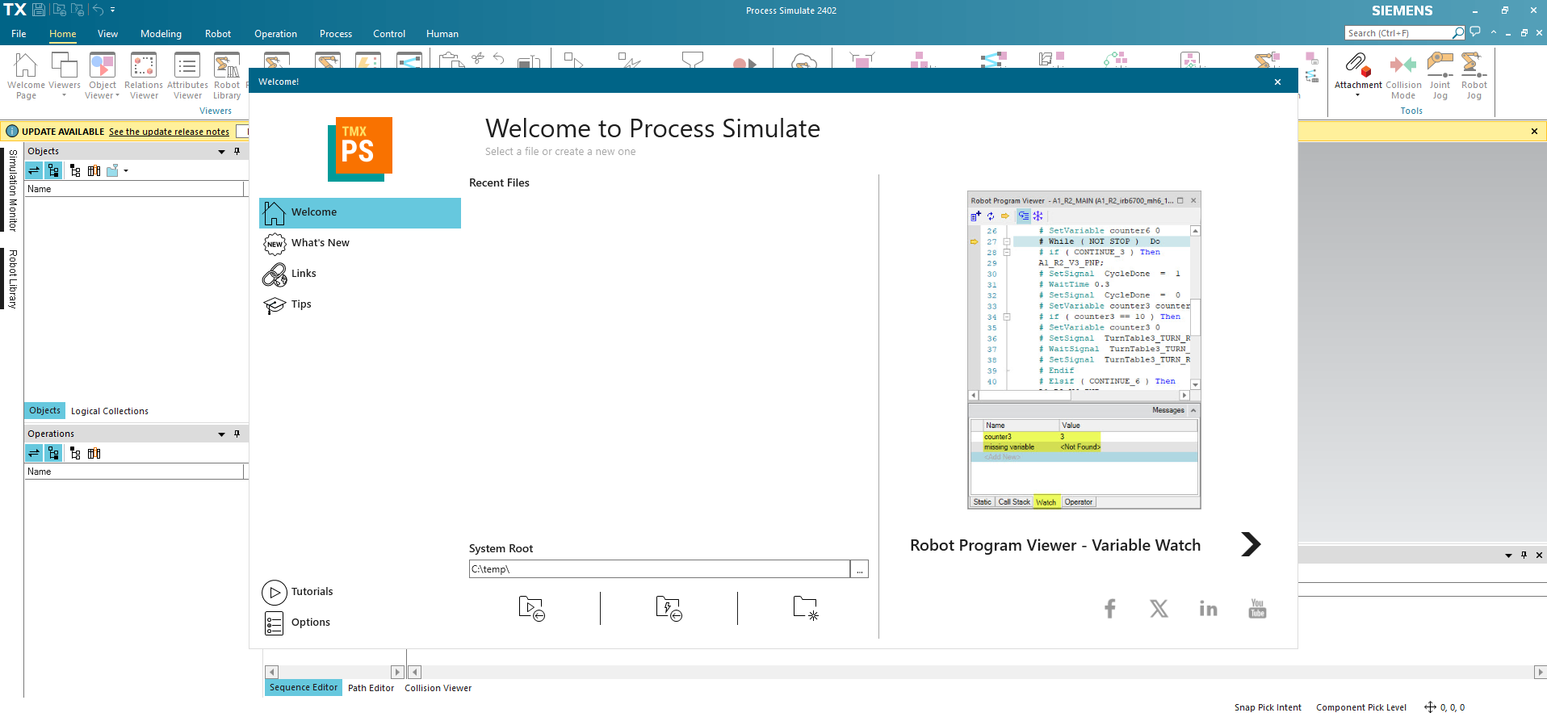
Task: Toggle hierarchy view button in Objects toolbar
Action: [53, 170]
